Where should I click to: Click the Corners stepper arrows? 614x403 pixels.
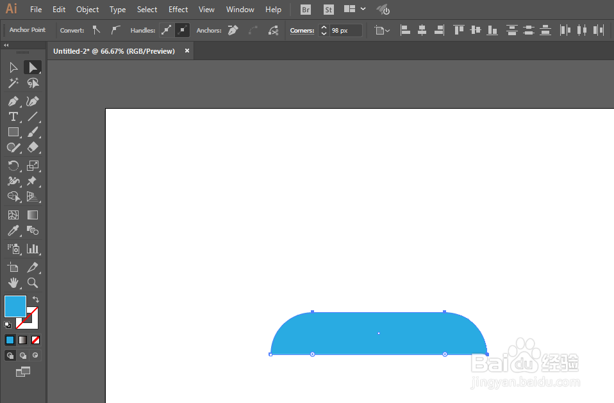(324, 31)
